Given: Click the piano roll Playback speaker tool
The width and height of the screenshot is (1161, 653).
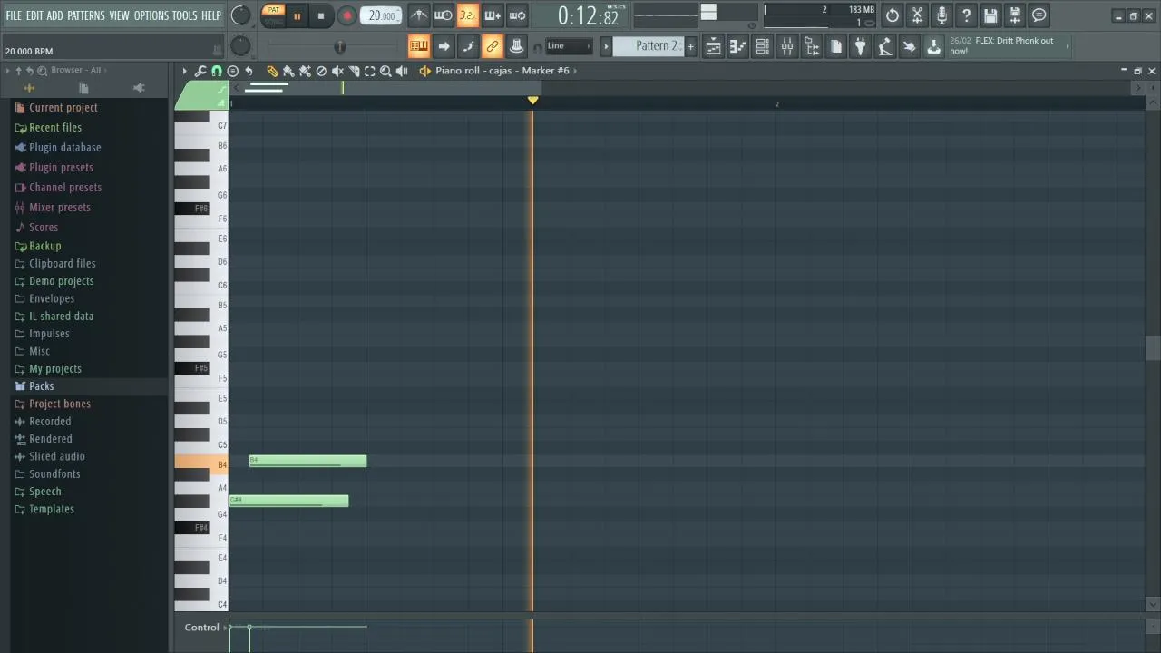Looking at the screenshot, I should point(402,71).
